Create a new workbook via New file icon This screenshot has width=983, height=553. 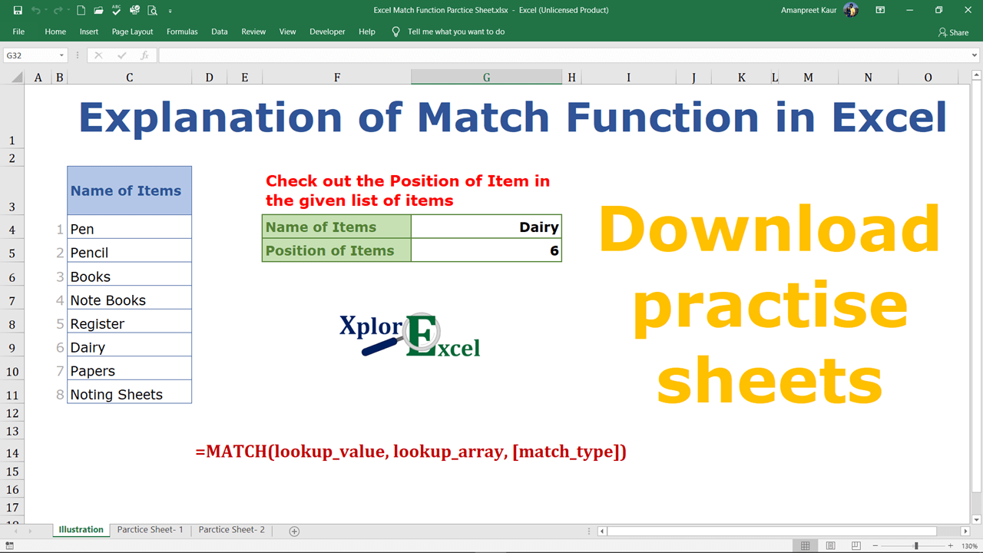point(81,10)
